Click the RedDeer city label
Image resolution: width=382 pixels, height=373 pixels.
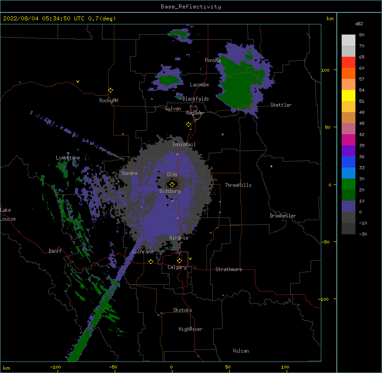(195, 113)
